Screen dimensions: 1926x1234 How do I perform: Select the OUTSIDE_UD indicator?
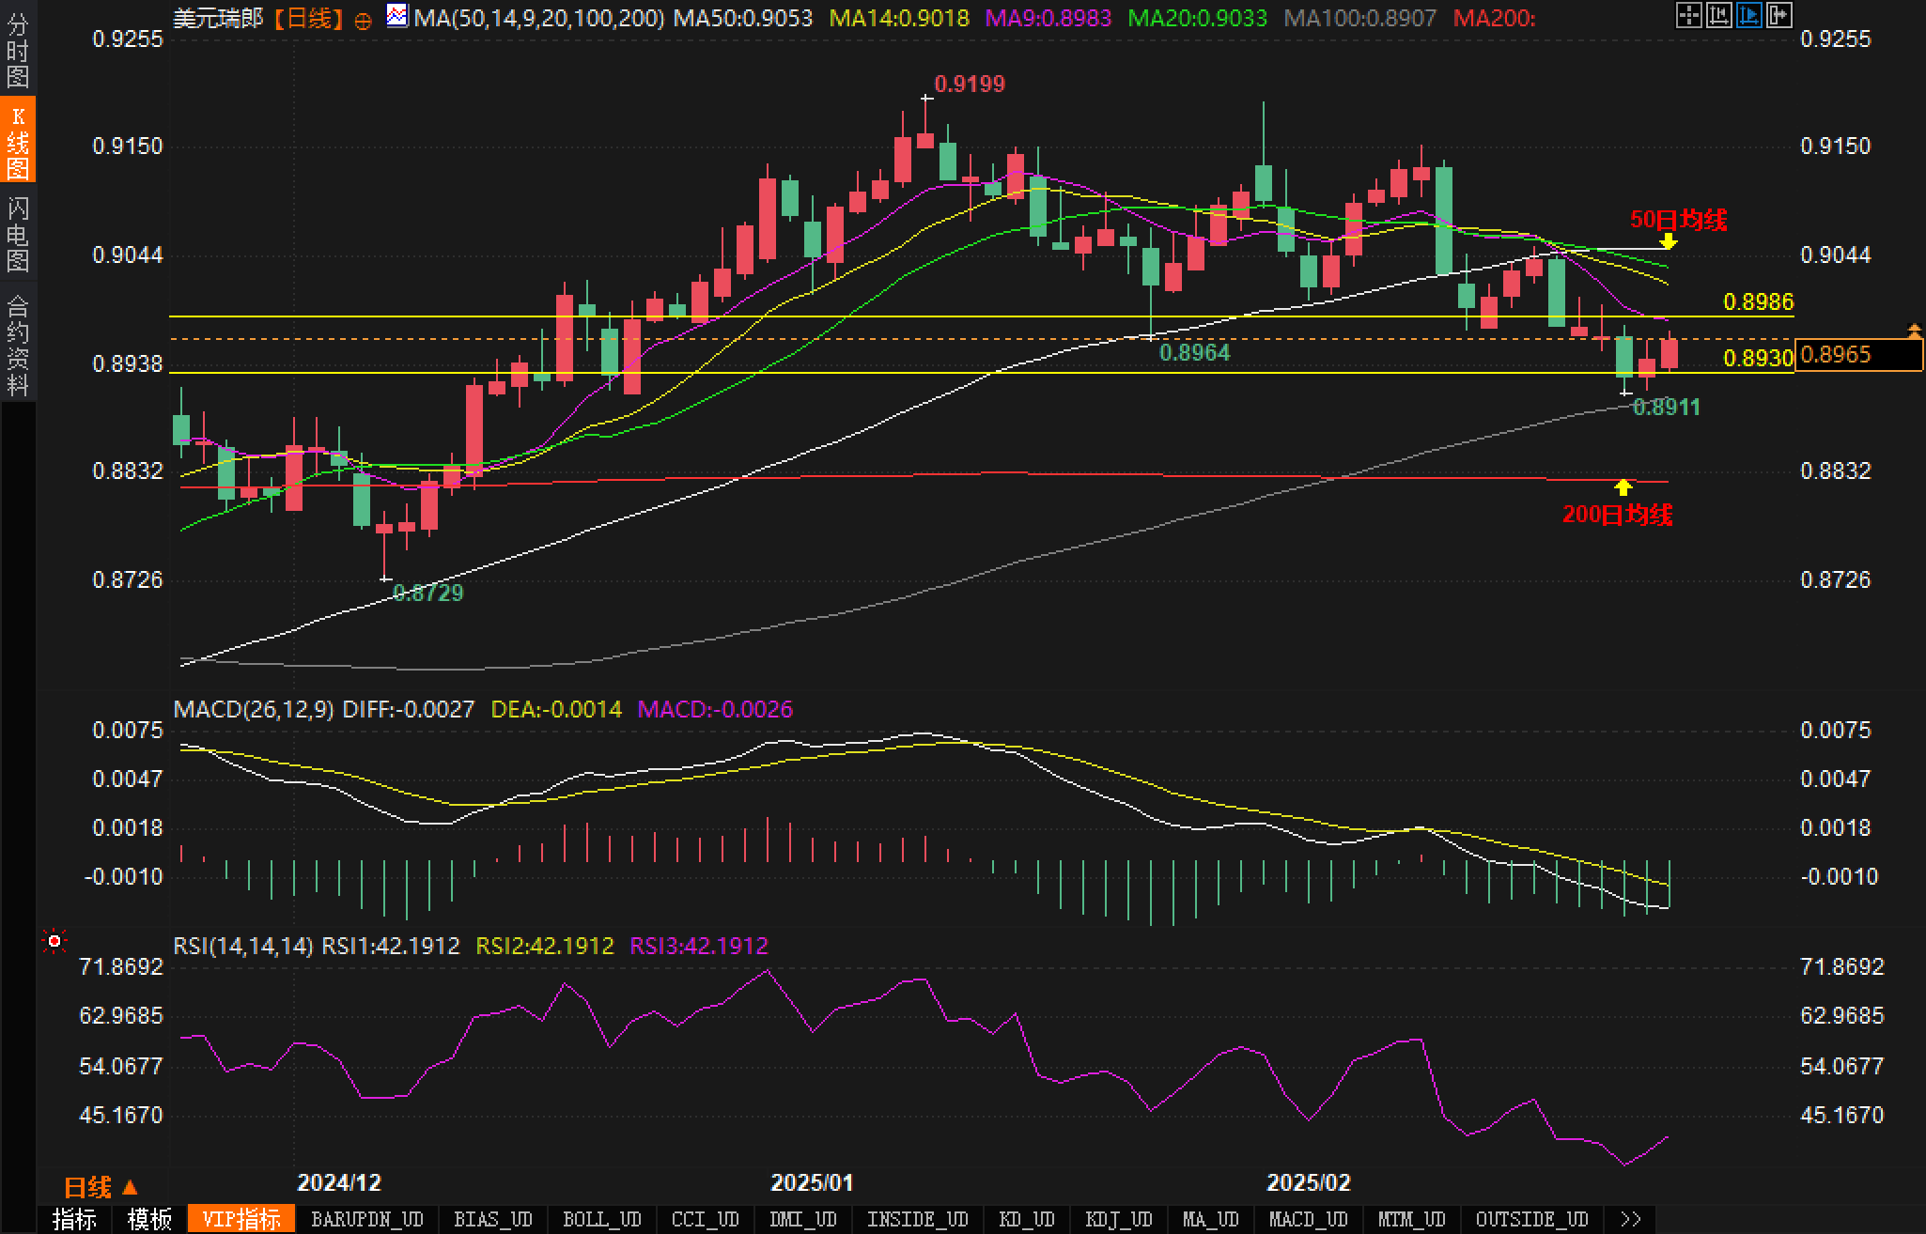coord(1532,1219)
